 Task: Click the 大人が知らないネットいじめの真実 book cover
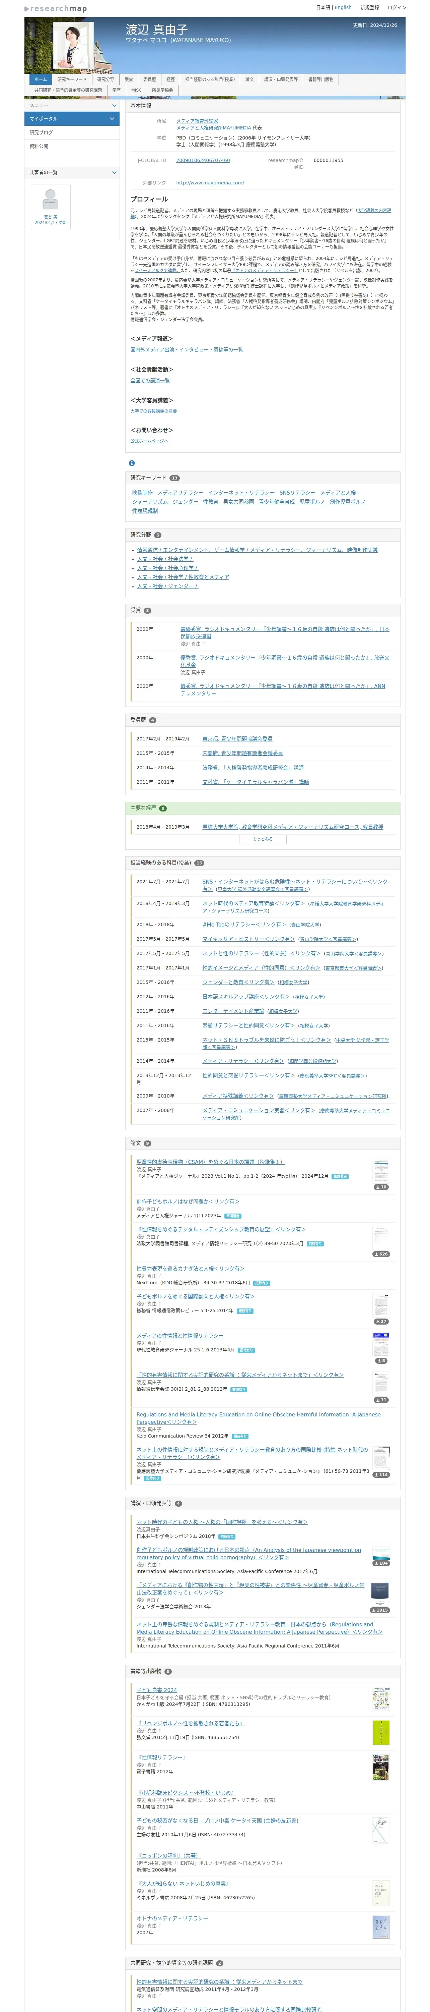(381, 1893)
